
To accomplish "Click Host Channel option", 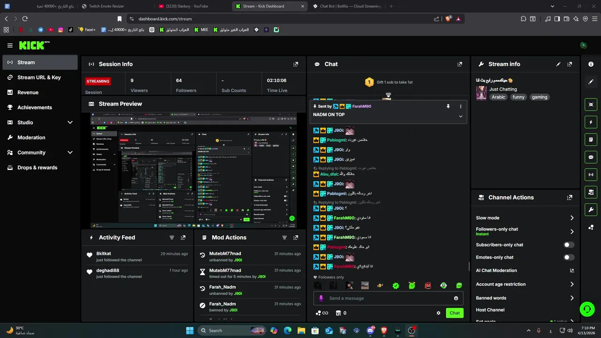I will click(x=490, y=310).
